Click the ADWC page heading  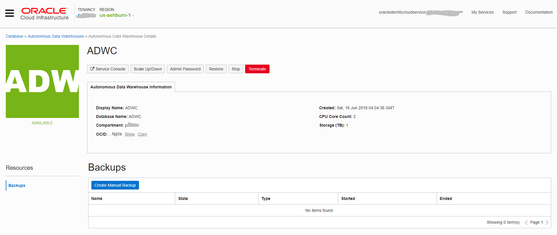click(102, 51)
